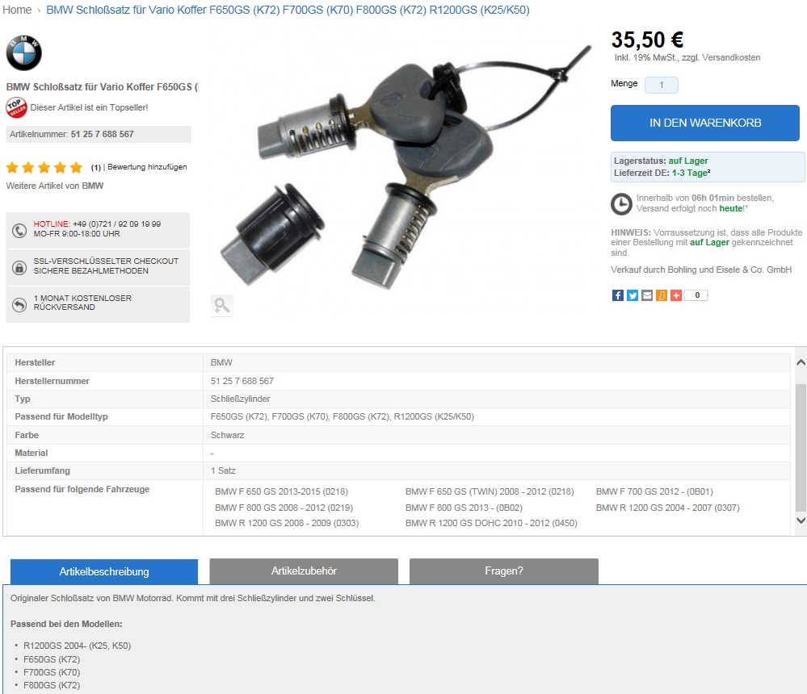Click the Menge quantity field
807x694 pixels.
tap(662, 85)
